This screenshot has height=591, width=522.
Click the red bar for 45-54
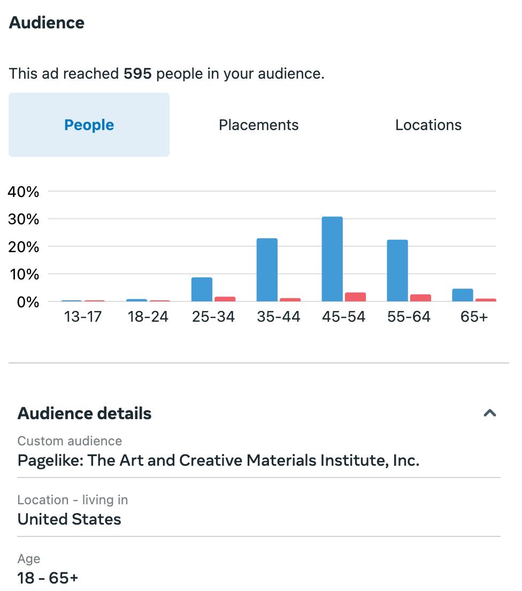point(355,297)
